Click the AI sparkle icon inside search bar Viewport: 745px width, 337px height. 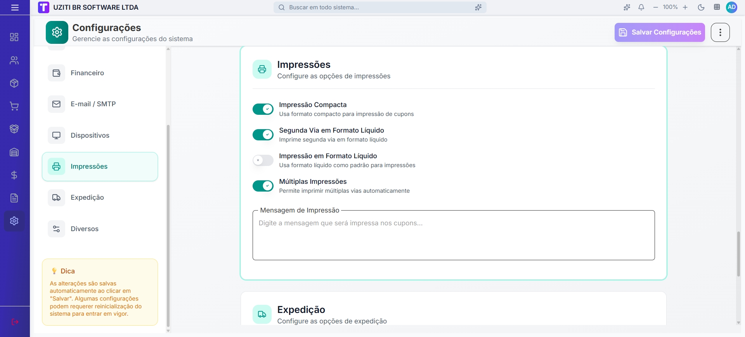click(478, 7)
